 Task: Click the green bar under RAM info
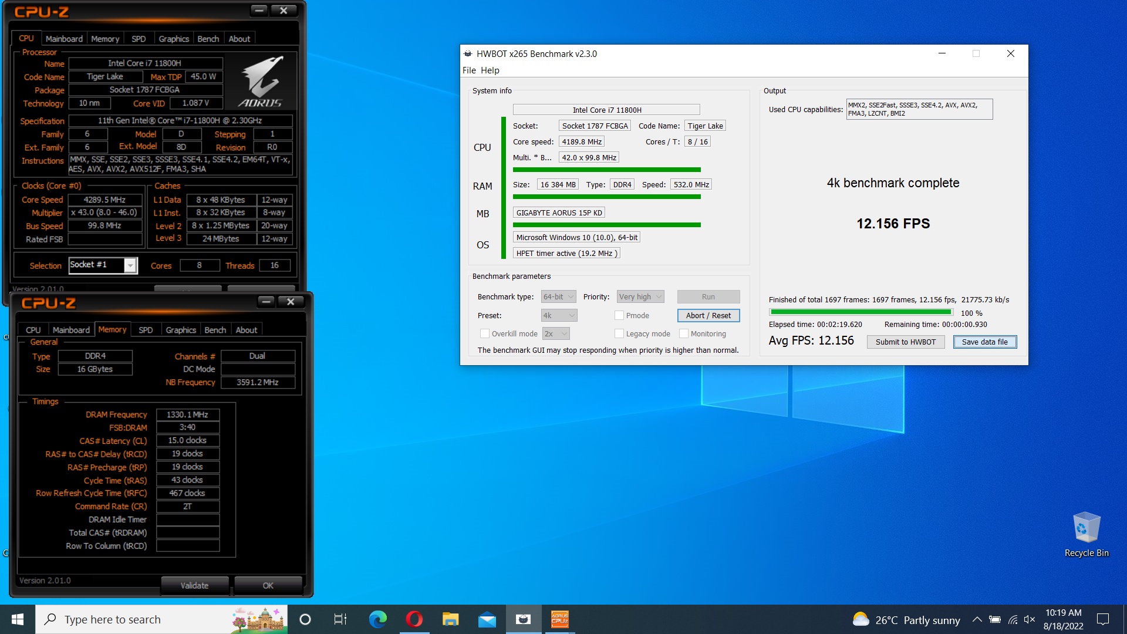pyautogui.click(x=607, y=197)
